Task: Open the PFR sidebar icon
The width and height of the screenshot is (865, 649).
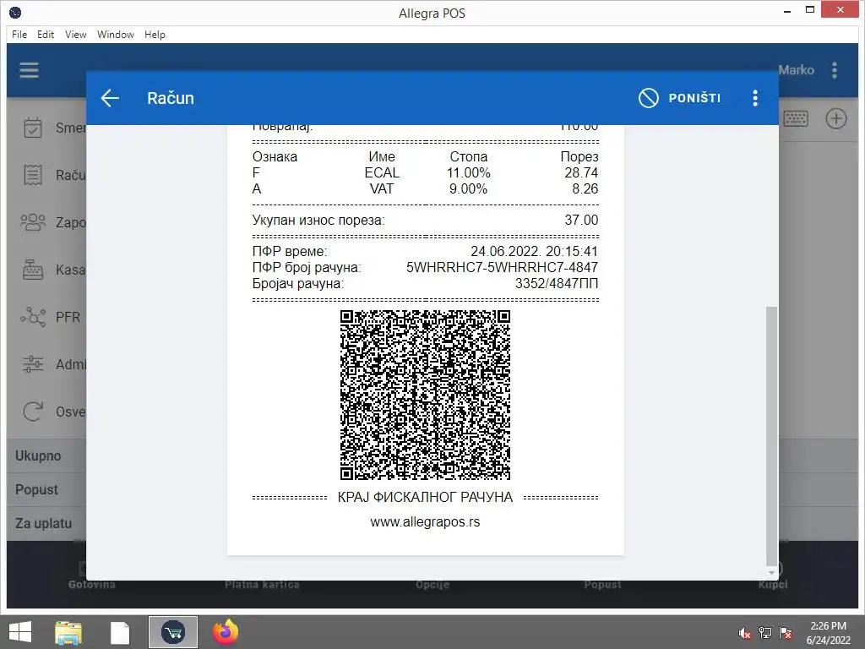Action: [x=33, y=317]
